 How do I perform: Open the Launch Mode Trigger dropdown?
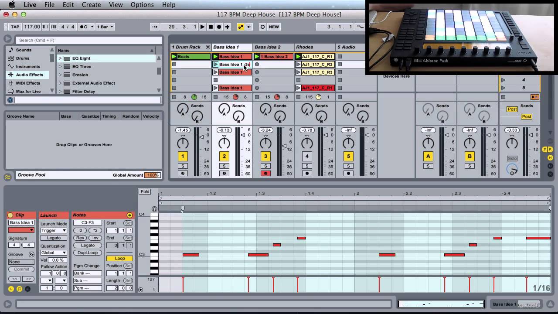54,230
